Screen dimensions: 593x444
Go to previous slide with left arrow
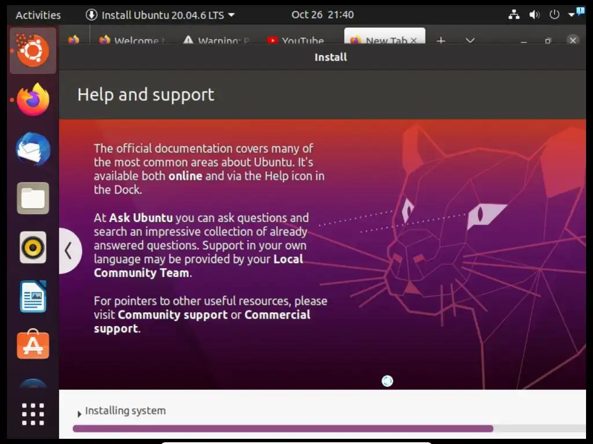pyautogui.click(x=69, y=251)
